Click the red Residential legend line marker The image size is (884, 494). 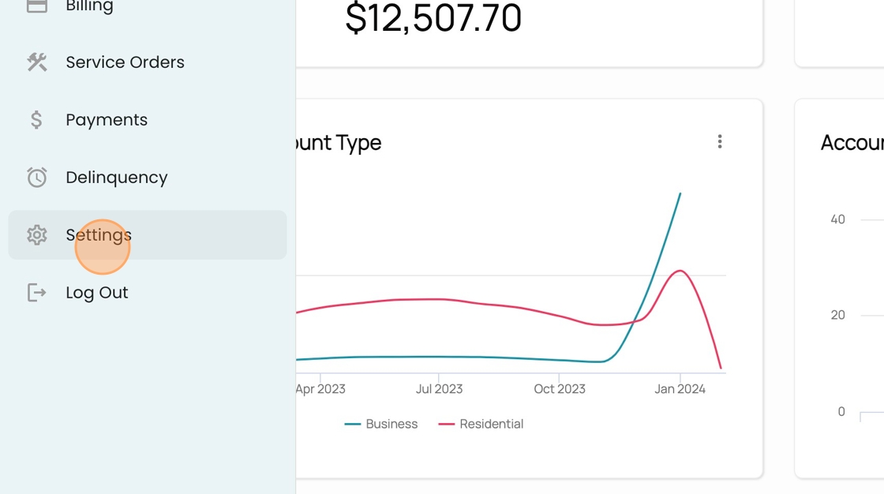tap(447, 424)
